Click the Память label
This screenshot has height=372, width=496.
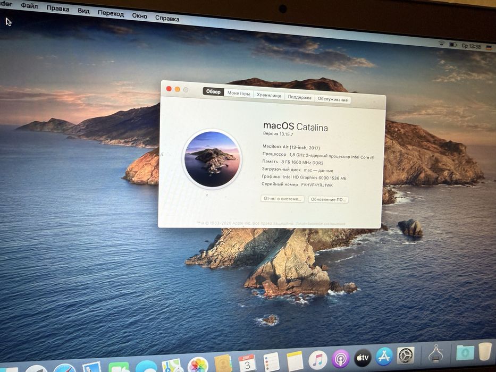(270, 162)
